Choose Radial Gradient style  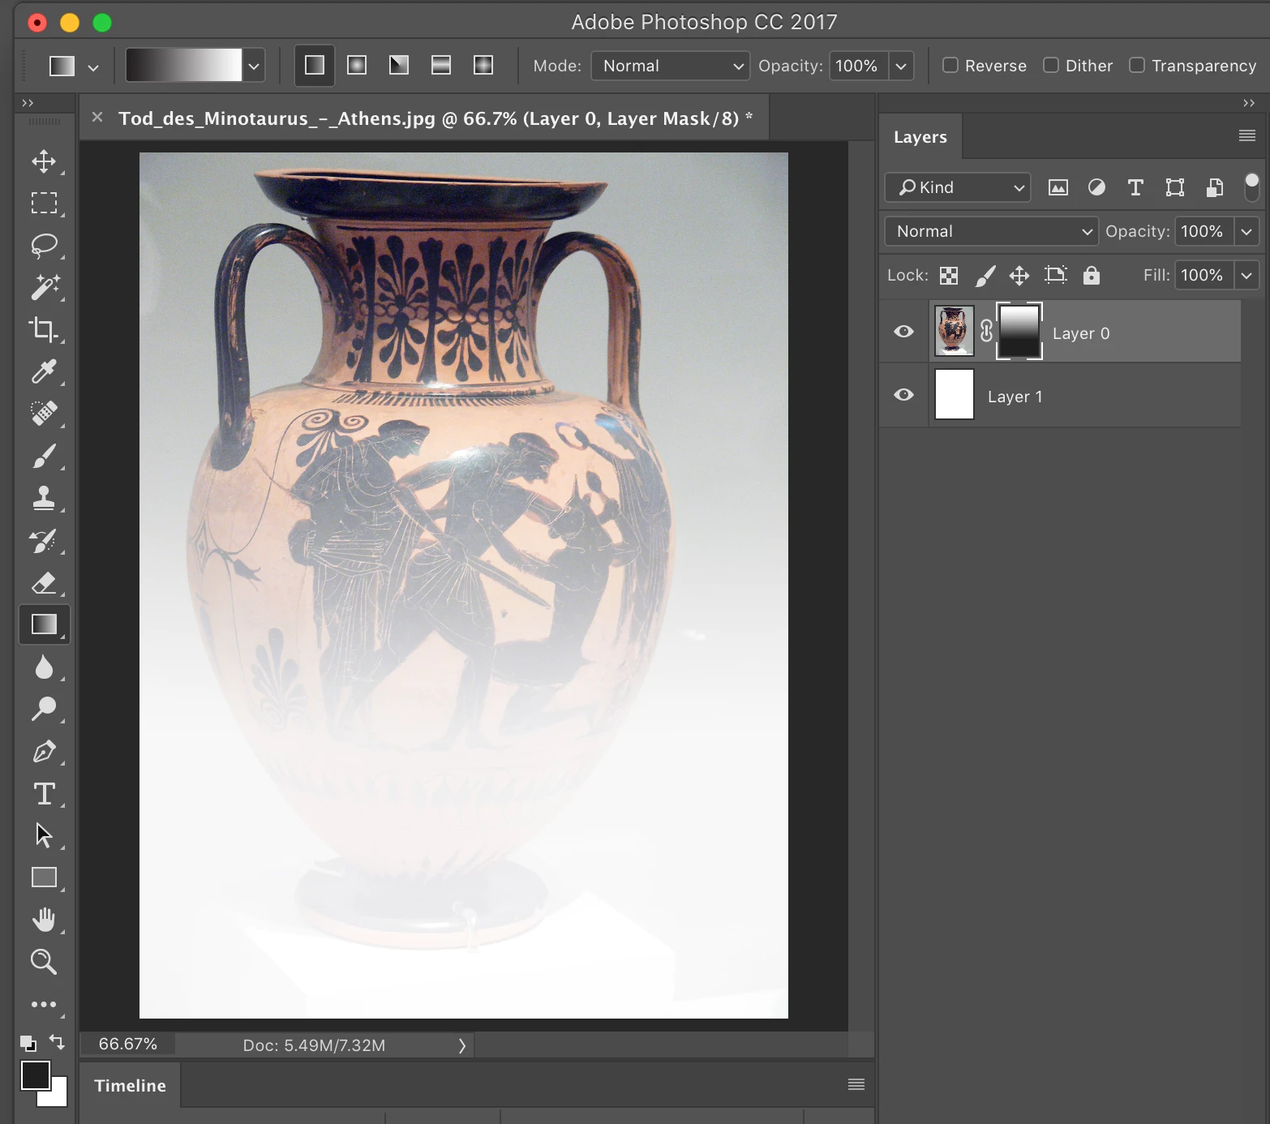pyautogui.click(x=357, y=65)
